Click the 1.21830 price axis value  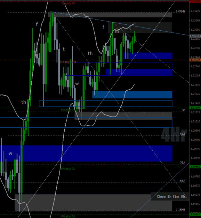coord(195,85)
